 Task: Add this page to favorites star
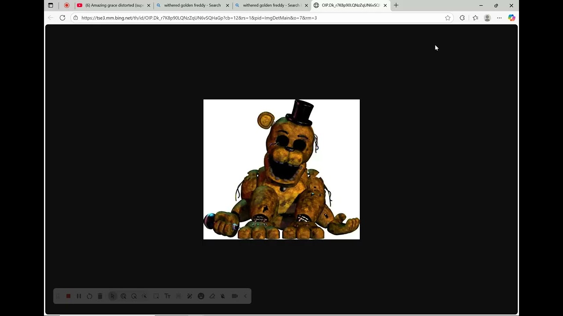click(x=448, y=18)
